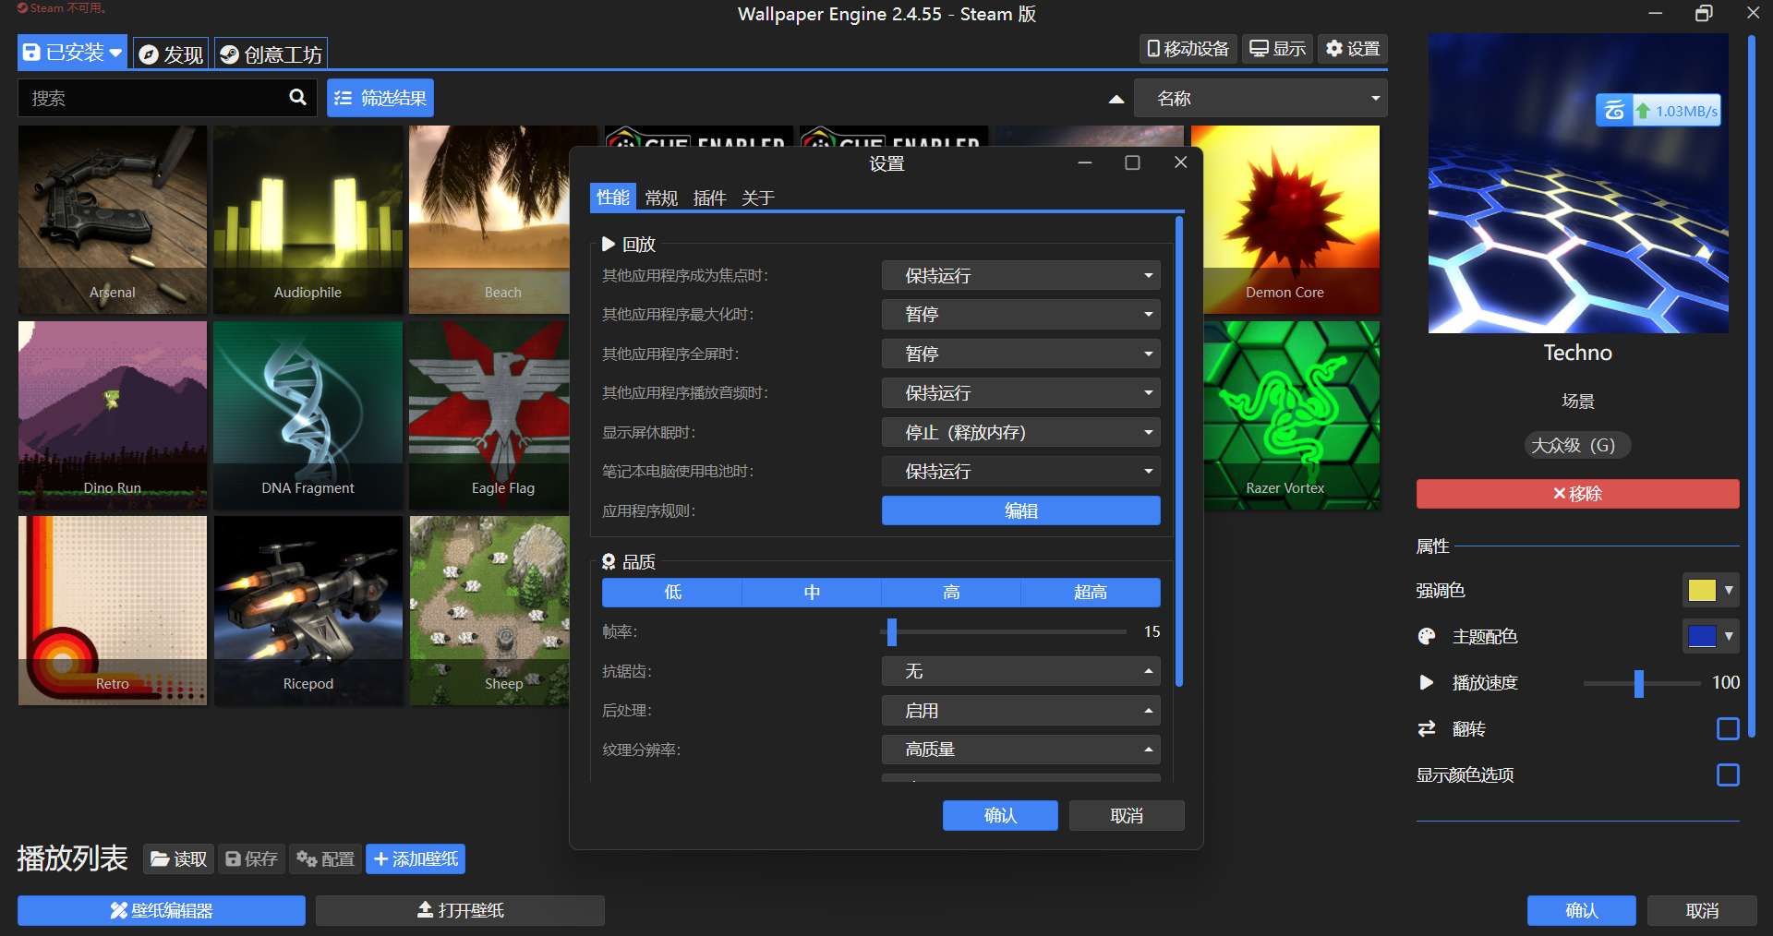
Task: Select Medium quality preset
Action: [812, 592]
